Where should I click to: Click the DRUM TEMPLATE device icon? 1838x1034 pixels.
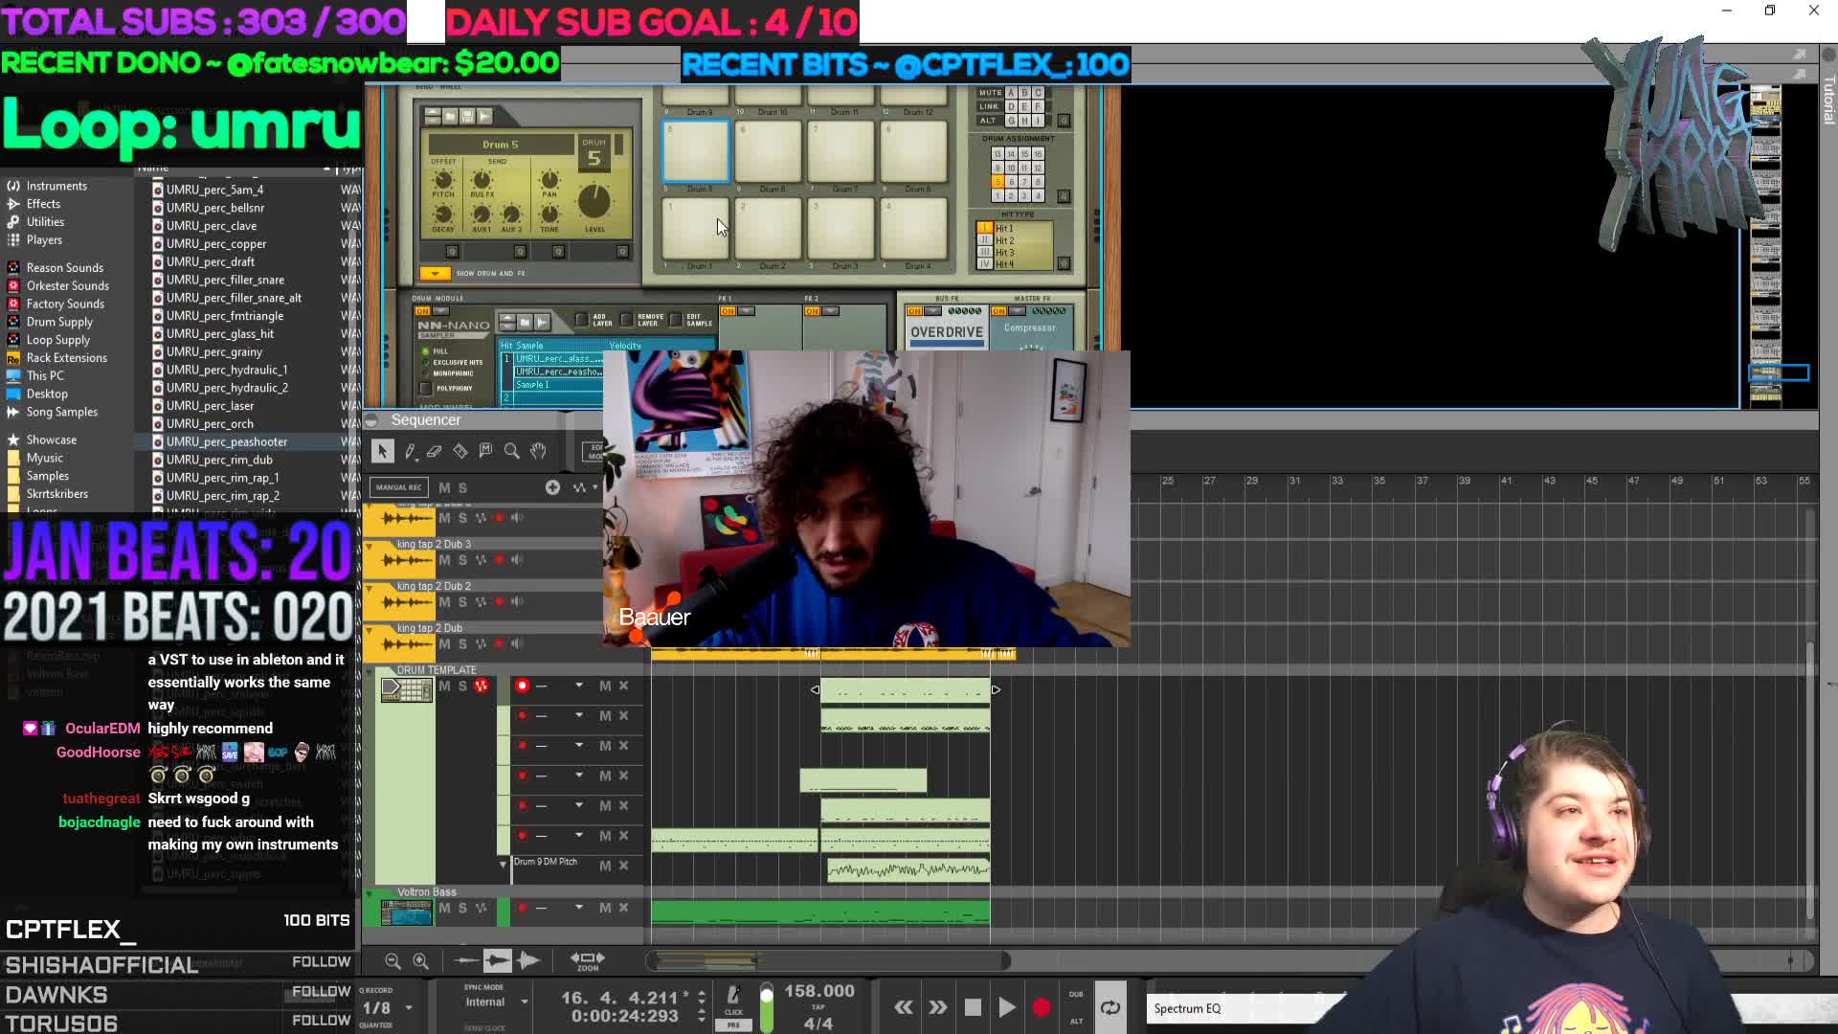(x=406, y=689)
